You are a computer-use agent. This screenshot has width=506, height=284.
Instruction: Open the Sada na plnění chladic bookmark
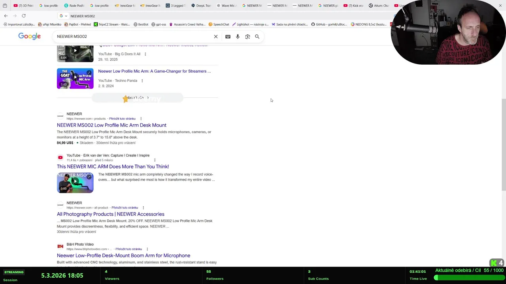tap(289, 24)
